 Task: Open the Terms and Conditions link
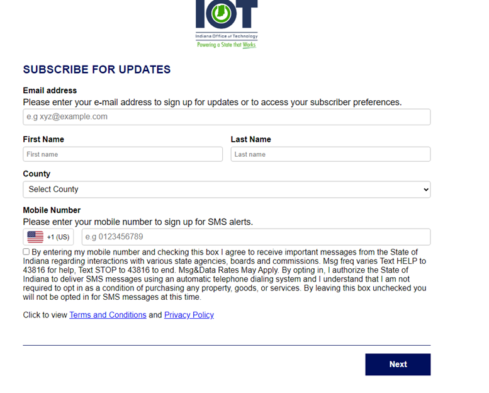tap(108, 315)
